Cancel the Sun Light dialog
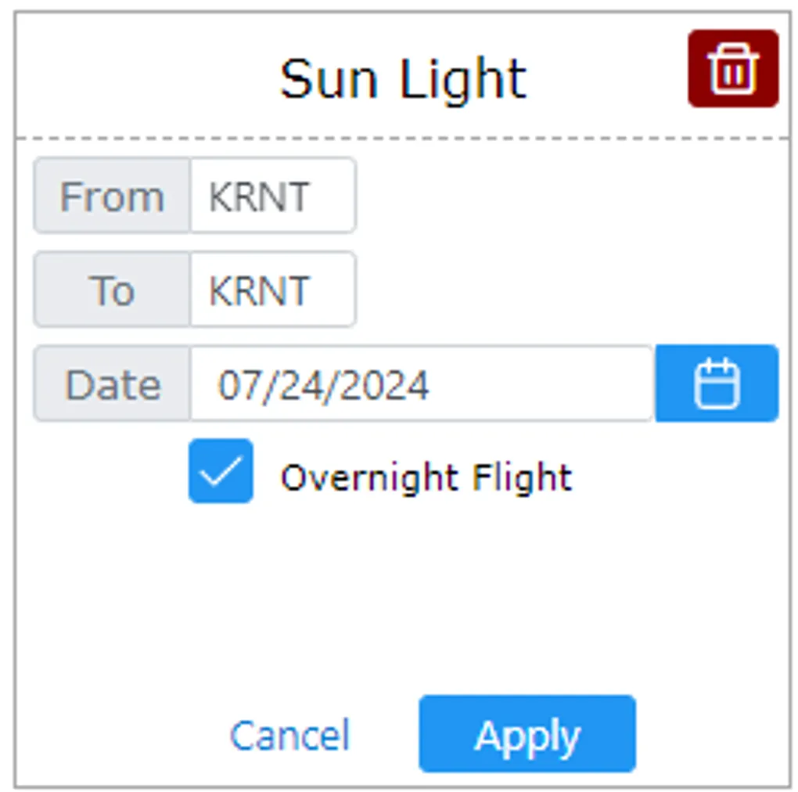Screen dimensions: 798x792 coord(289,736)
